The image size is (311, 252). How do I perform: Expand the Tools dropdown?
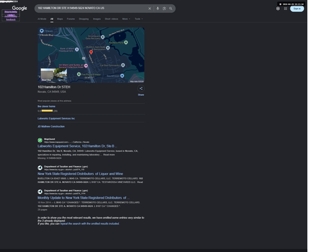point(139,19)
